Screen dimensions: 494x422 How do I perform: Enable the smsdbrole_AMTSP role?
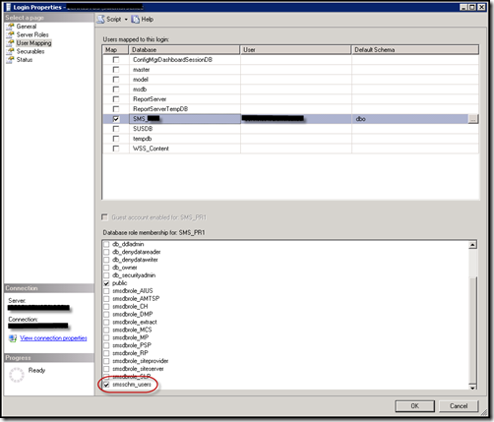tap(106, 299)
